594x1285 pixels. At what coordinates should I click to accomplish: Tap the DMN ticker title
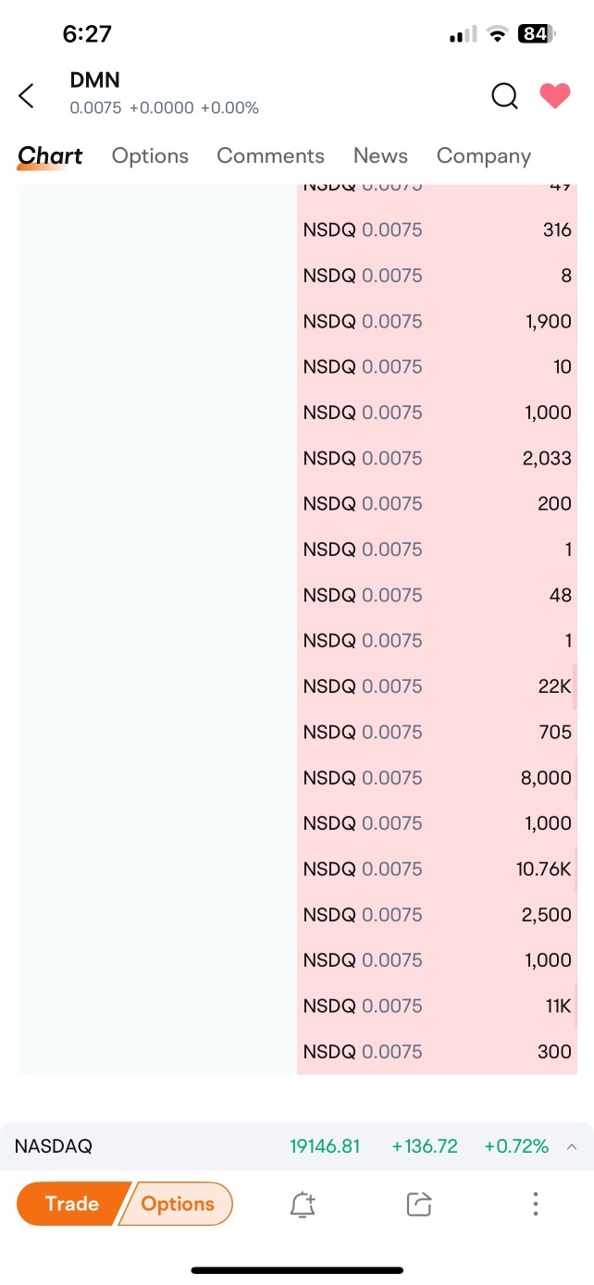click(95, 80)
